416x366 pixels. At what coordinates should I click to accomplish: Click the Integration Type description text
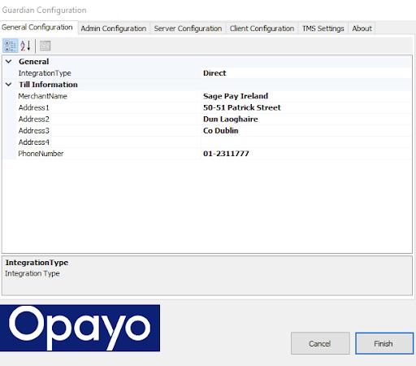pyautogui.click(x=32, y=273)
